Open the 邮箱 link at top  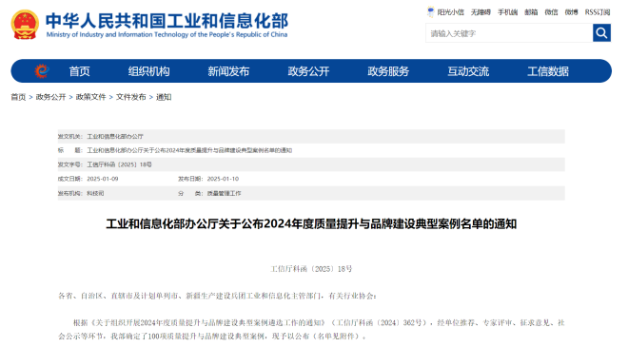531,12
